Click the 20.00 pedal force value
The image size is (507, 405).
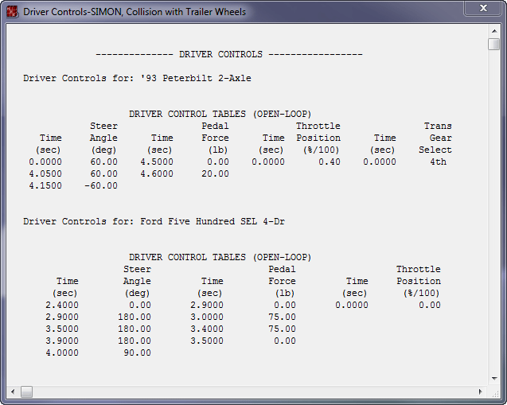coord(215,174)
